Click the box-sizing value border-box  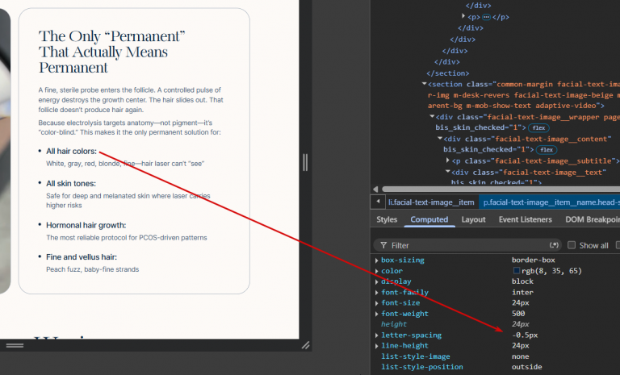(534, 260)
